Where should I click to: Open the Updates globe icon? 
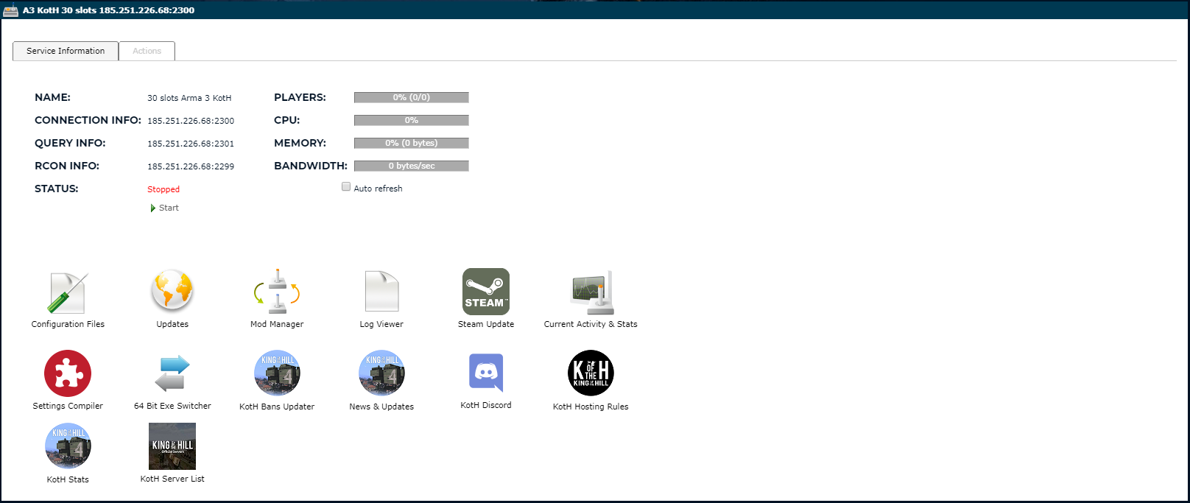point(172,291)
